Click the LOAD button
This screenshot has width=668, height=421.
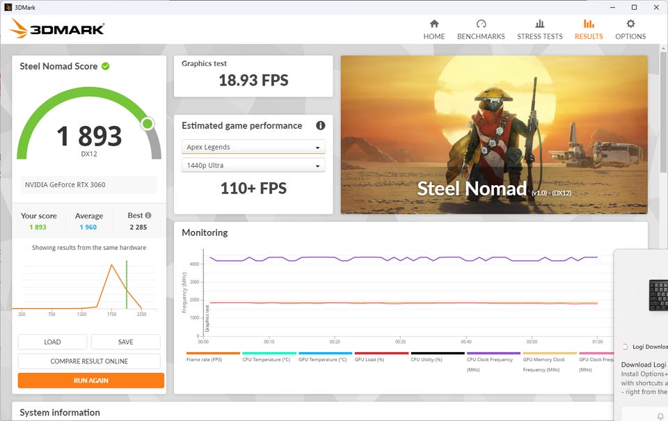click(52, 342)
